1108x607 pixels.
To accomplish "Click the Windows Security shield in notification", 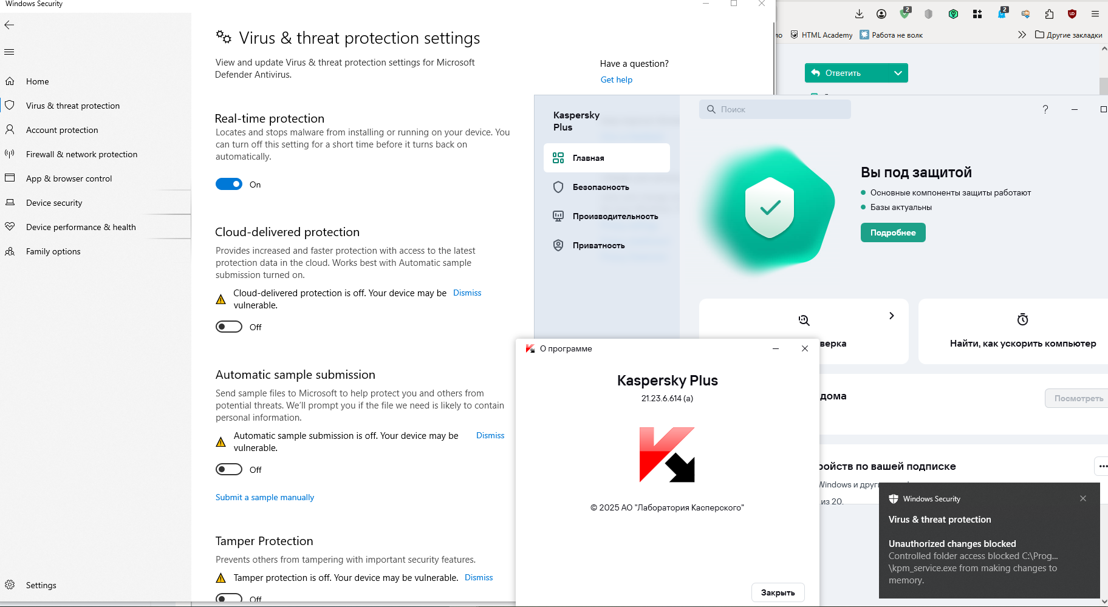I will 894,499.
